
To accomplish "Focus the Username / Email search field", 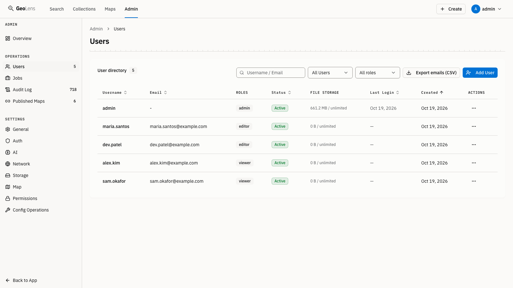I will (271, 73).
